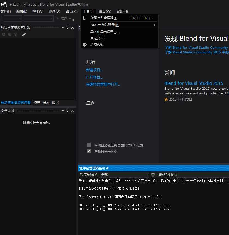229x235 pixels.
Task: Click the gear icon next to 选项(O)
Action: pos(85,45)
